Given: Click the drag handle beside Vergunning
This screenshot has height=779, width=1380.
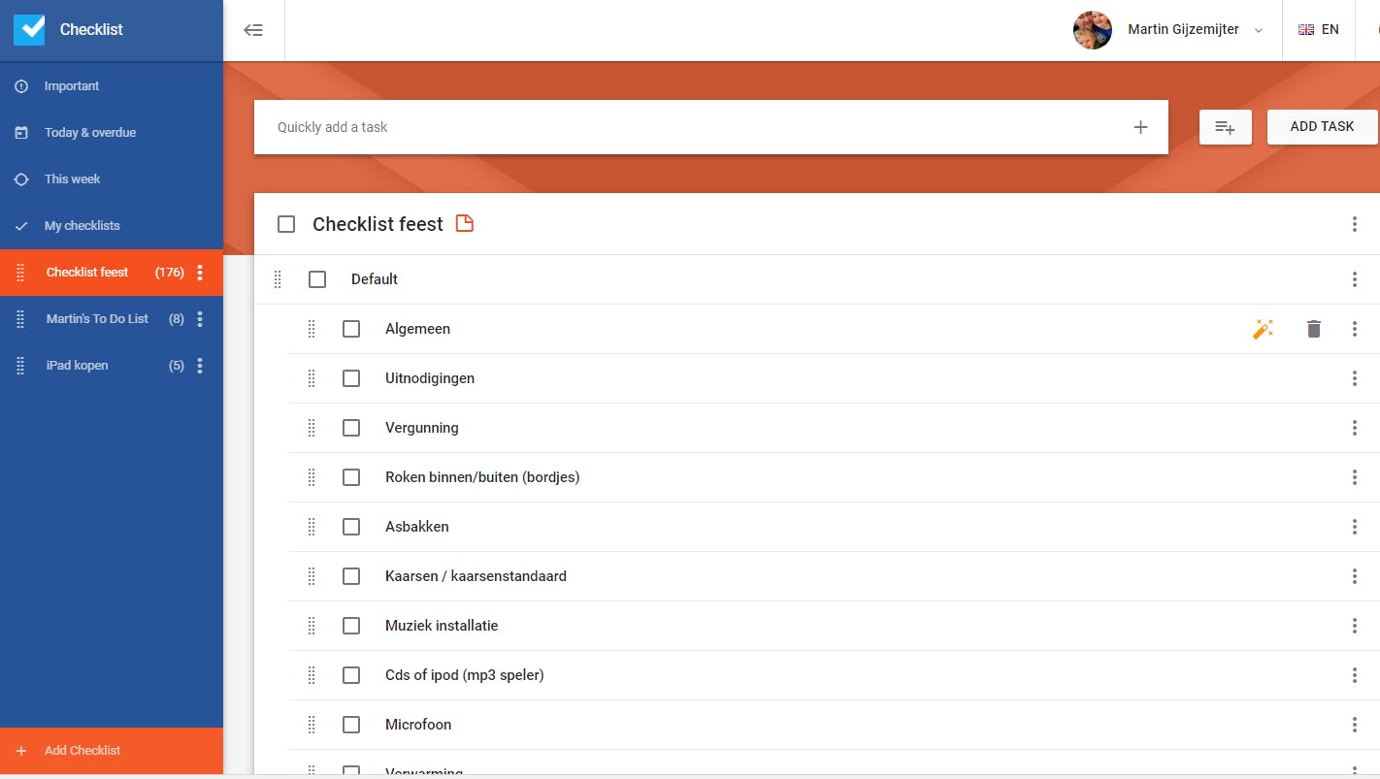Looking at the screenshot, I should (x=312, y=428).
